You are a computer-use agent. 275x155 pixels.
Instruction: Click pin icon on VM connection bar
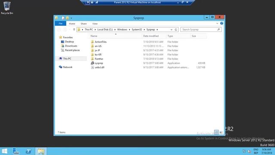point(88,2)
